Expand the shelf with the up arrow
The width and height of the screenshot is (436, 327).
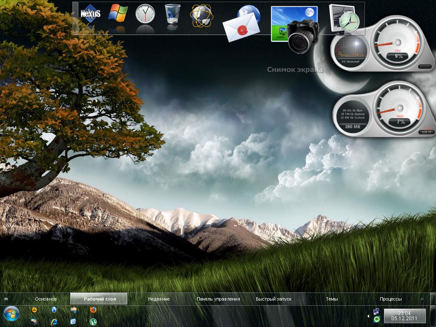click(422, 298)
